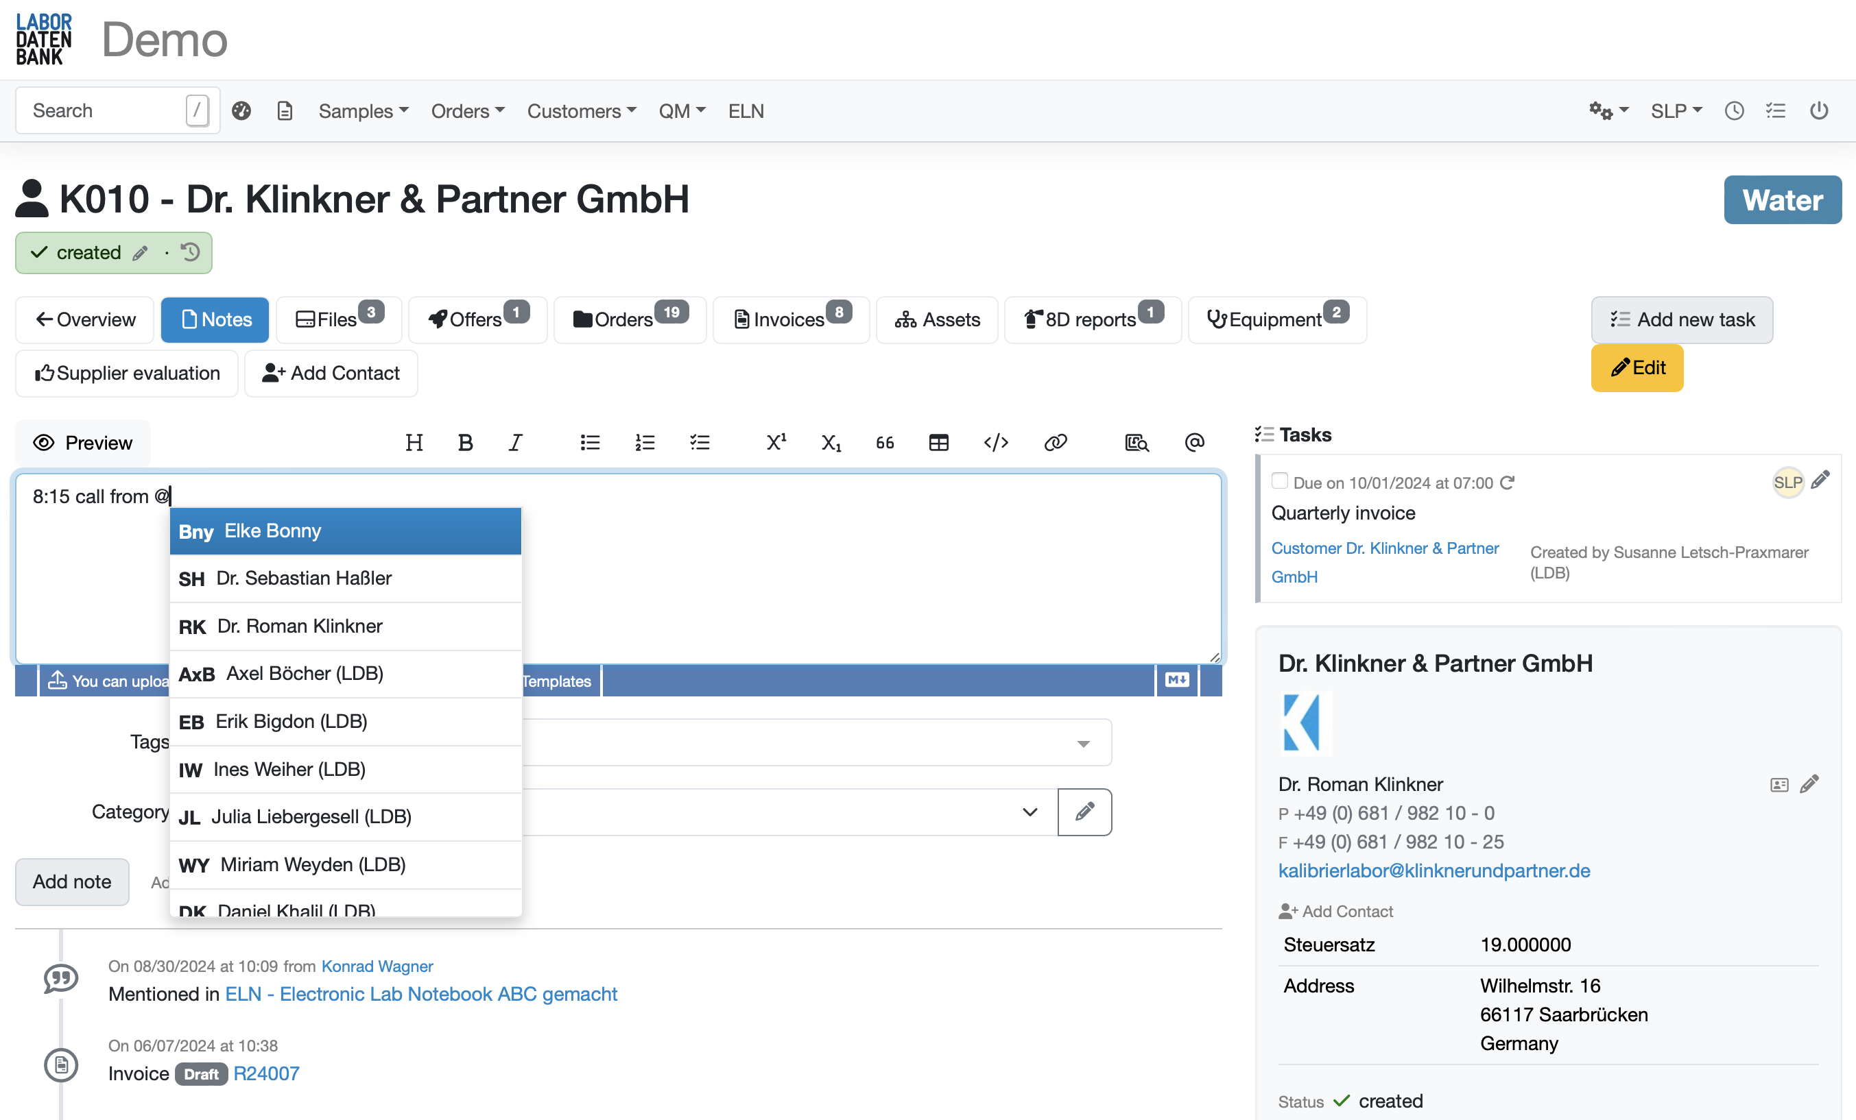This screenshot has height=1120, width=1856.
Task: Click the checklist task-list icon
Action: click(699, 443)
